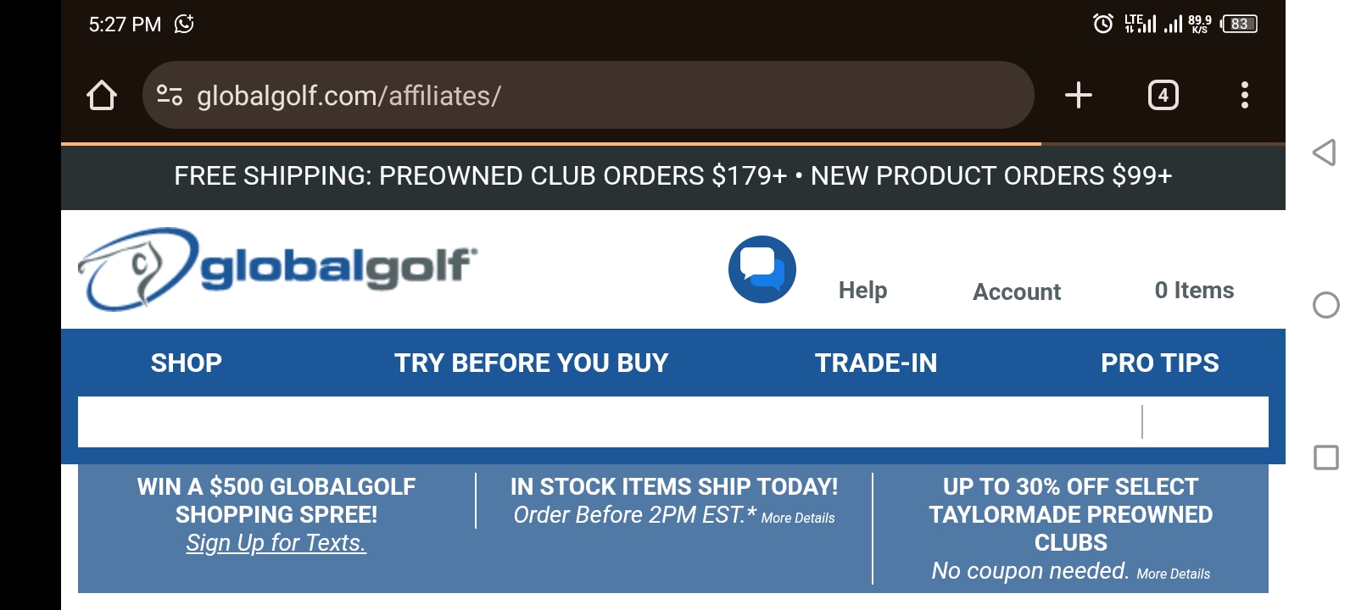Open site settings icon in address bar
Screen dimensions: 1367x610
(x=170, y=95)
